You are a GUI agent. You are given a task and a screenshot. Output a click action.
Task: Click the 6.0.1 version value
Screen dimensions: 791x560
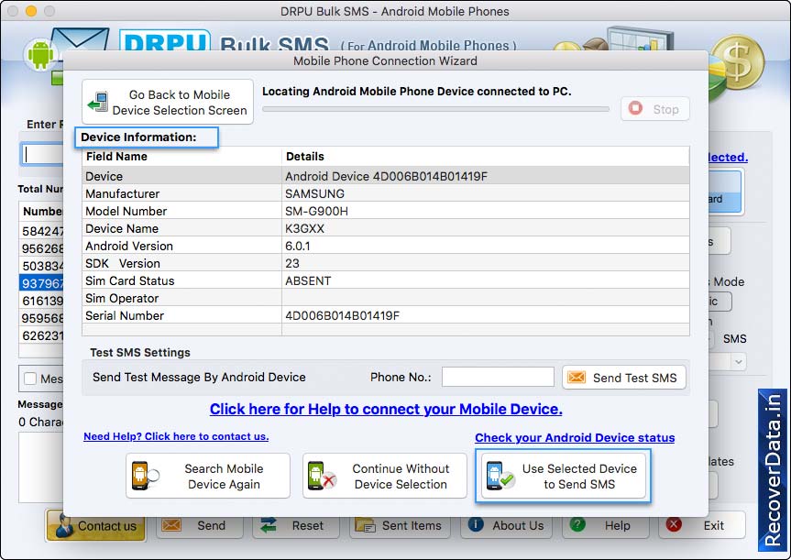pos(298,246)
